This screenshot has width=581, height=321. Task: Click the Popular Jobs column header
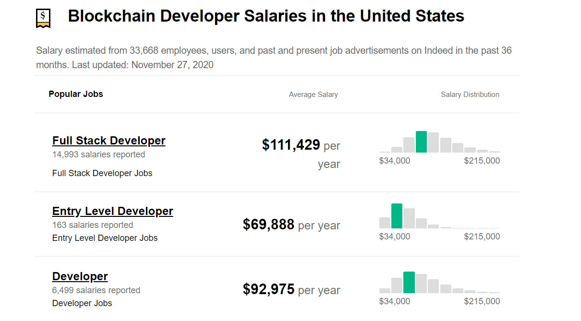[x=75, y=94]
